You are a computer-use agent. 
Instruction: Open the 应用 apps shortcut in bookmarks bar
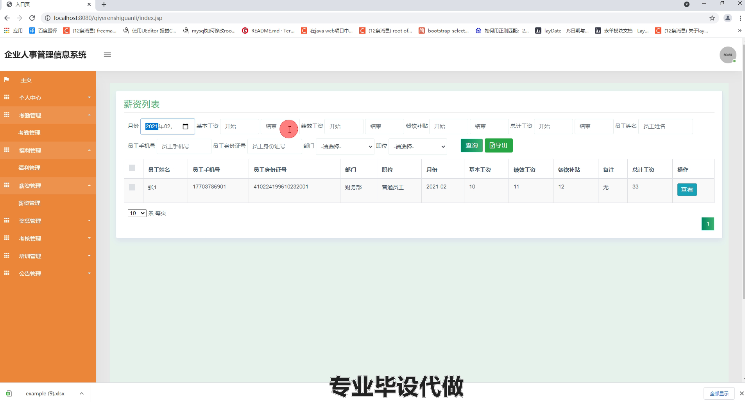click(13, 31)
